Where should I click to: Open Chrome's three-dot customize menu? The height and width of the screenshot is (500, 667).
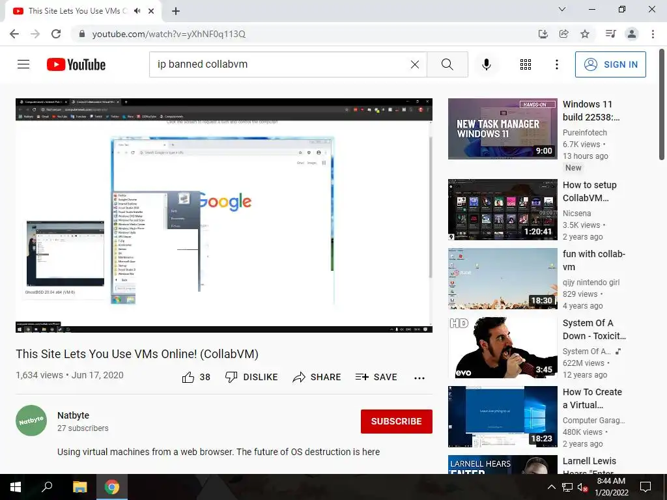pos(653,34)
